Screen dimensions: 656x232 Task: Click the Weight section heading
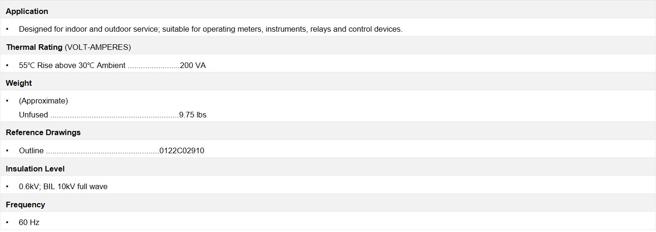pos(19,83)
